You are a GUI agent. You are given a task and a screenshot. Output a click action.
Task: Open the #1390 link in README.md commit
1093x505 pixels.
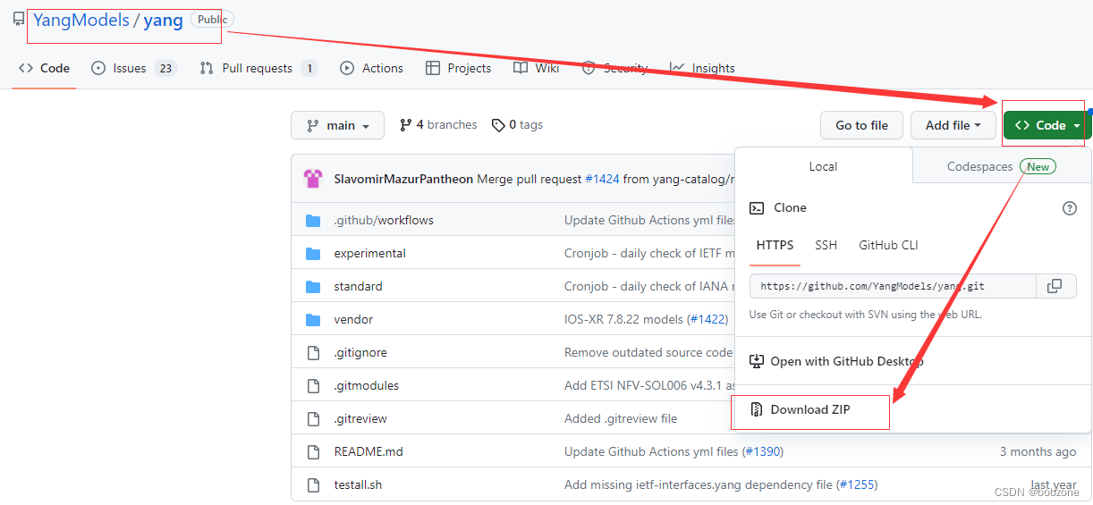[x=763, y=451]
